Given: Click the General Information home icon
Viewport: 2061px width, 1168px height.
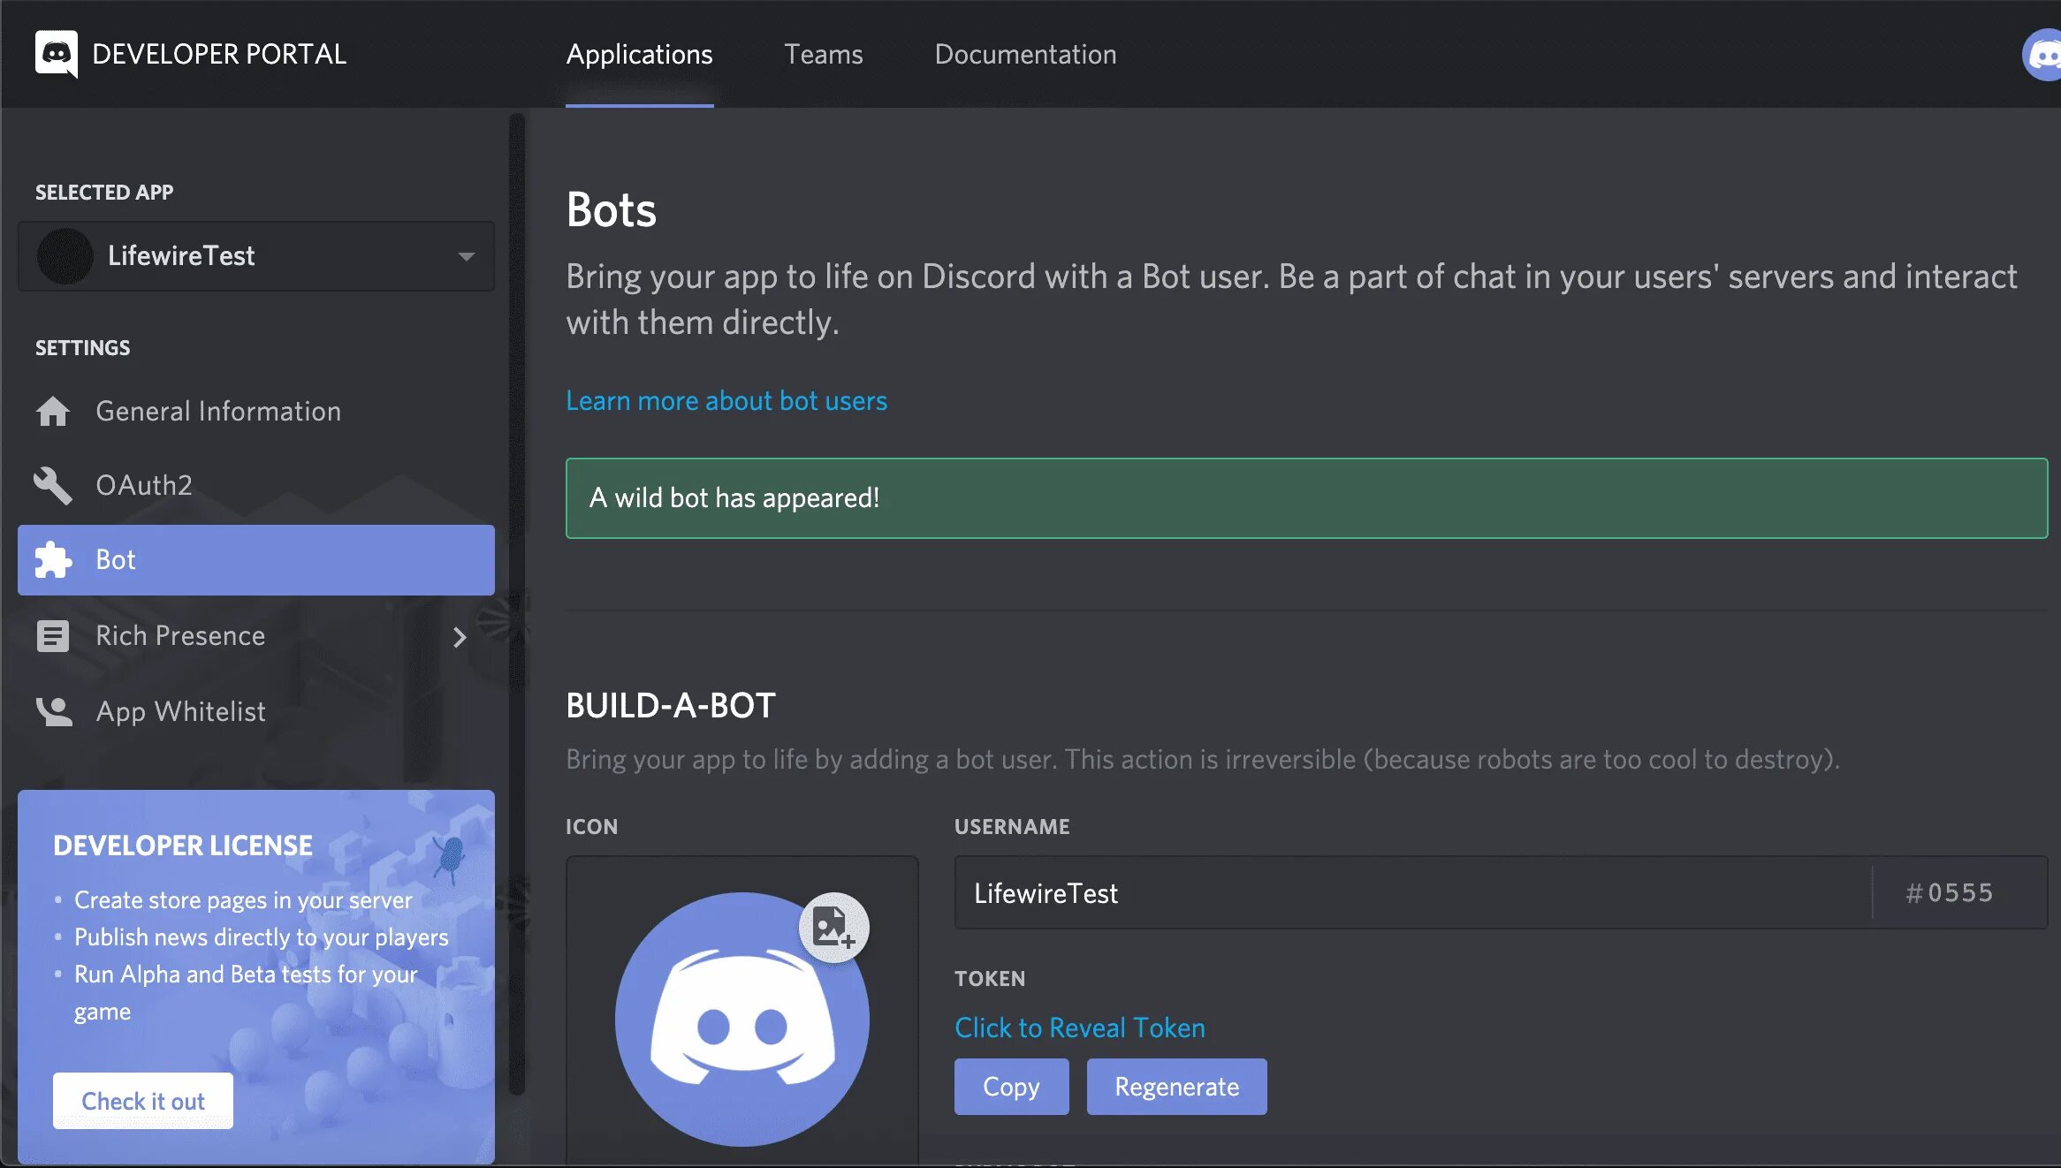Looking at the screenshot, I should pos(53,412).
